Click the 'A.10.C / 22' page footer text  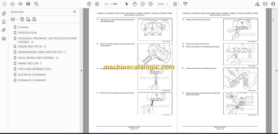tap(220, 129)
